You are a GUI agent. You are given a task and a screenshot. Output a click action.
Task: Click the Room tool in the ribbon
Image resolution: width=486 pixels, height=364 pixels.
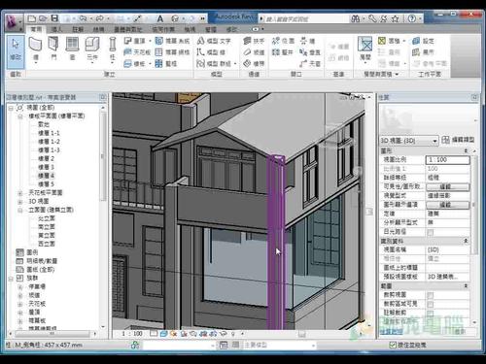364,49
